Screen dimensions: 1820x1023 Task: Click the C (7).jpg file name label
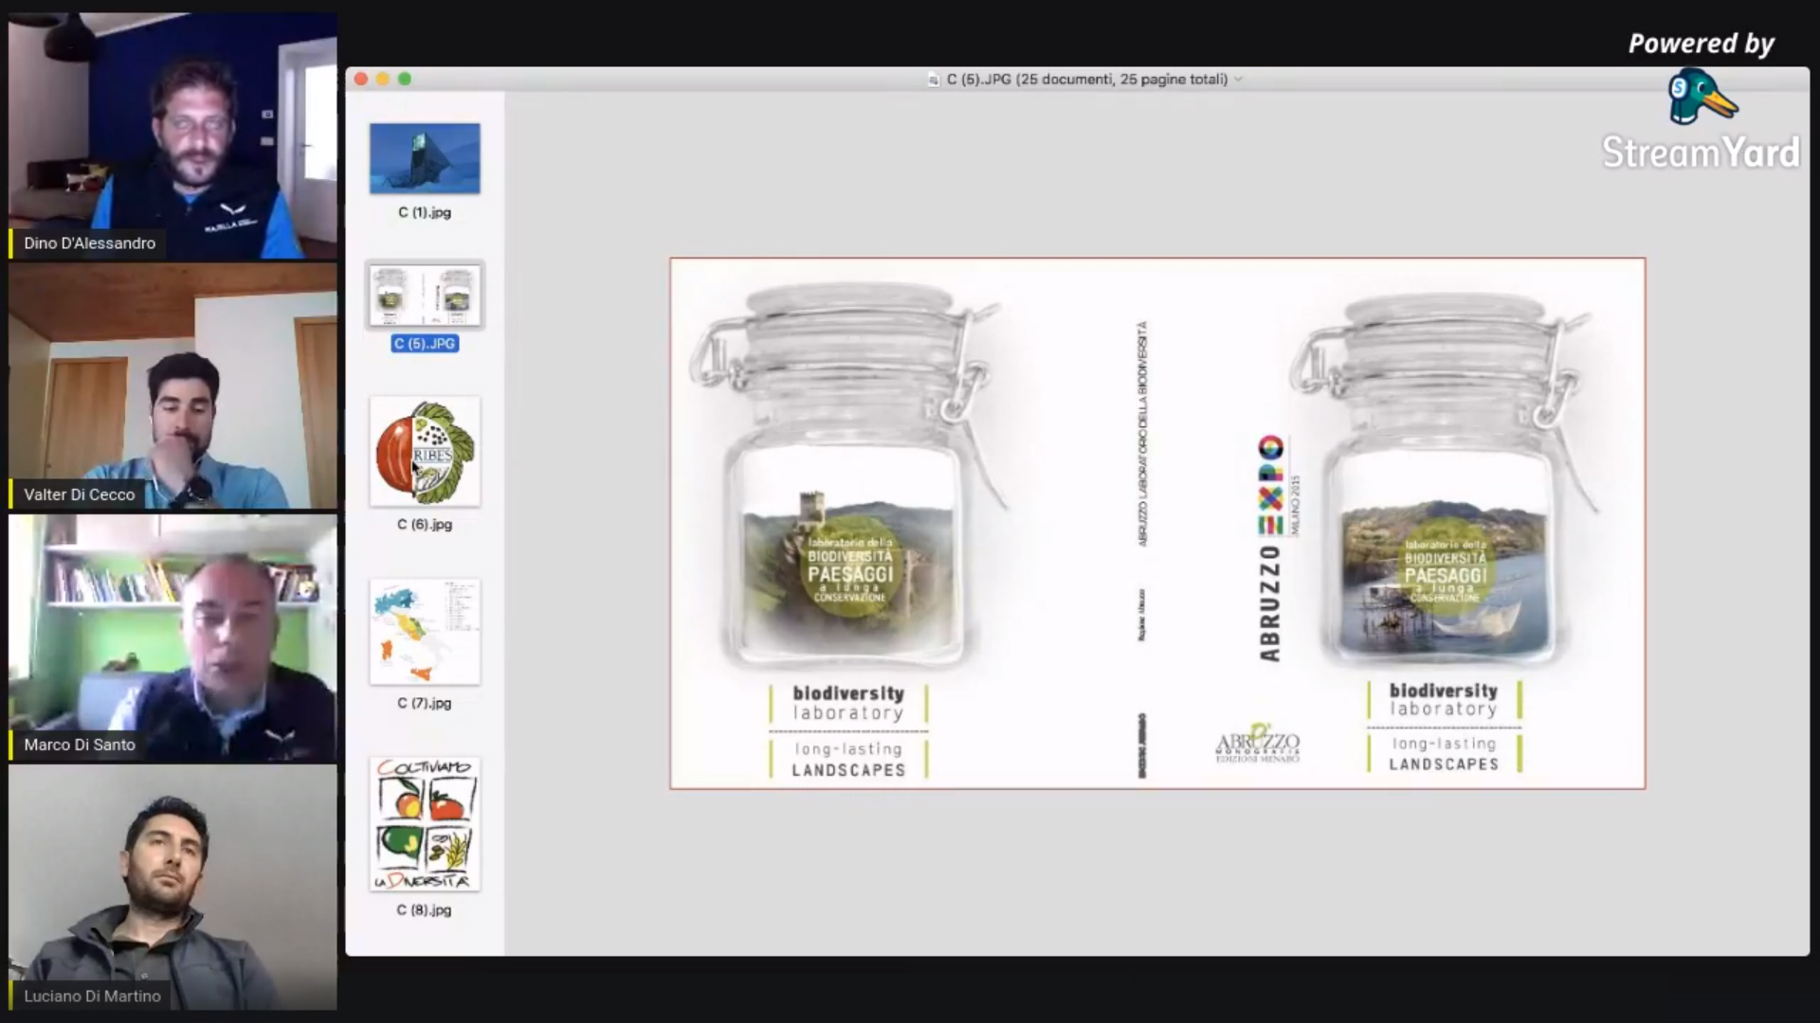point(425,703)
